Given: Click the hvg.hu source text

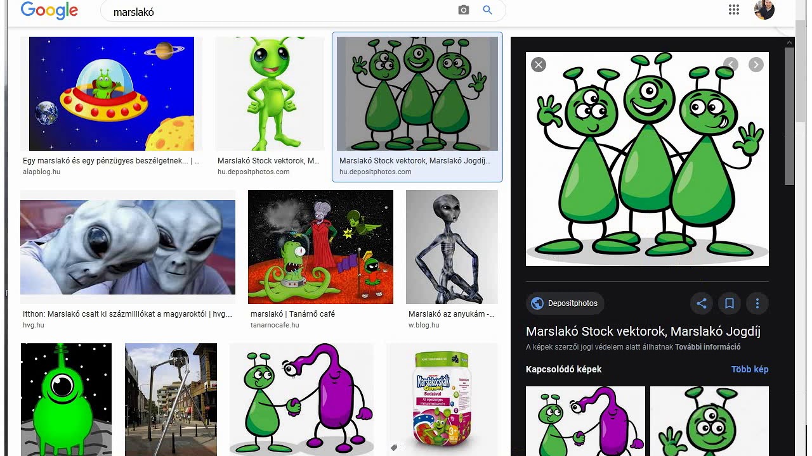Looking at the screenshot, I should (34, 325).
